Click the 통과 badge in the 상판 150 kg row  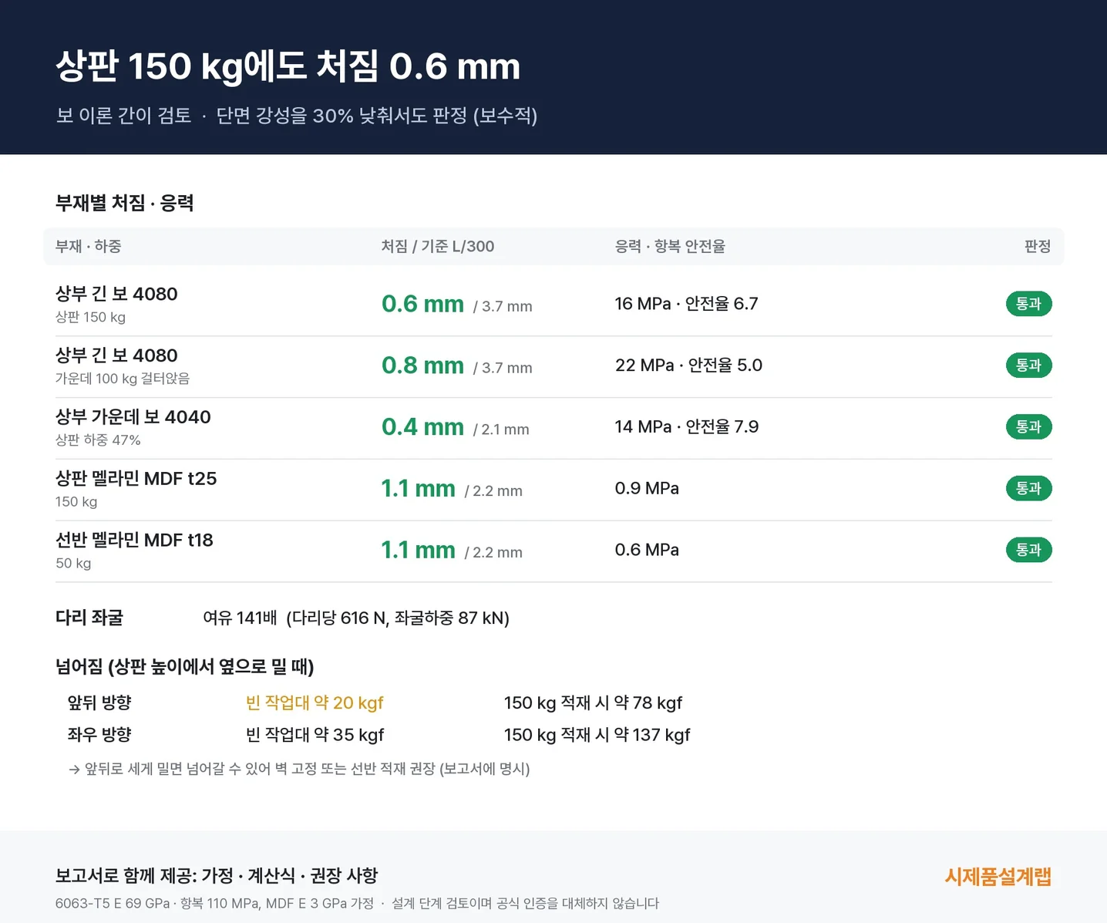[x=1028, y=304]
